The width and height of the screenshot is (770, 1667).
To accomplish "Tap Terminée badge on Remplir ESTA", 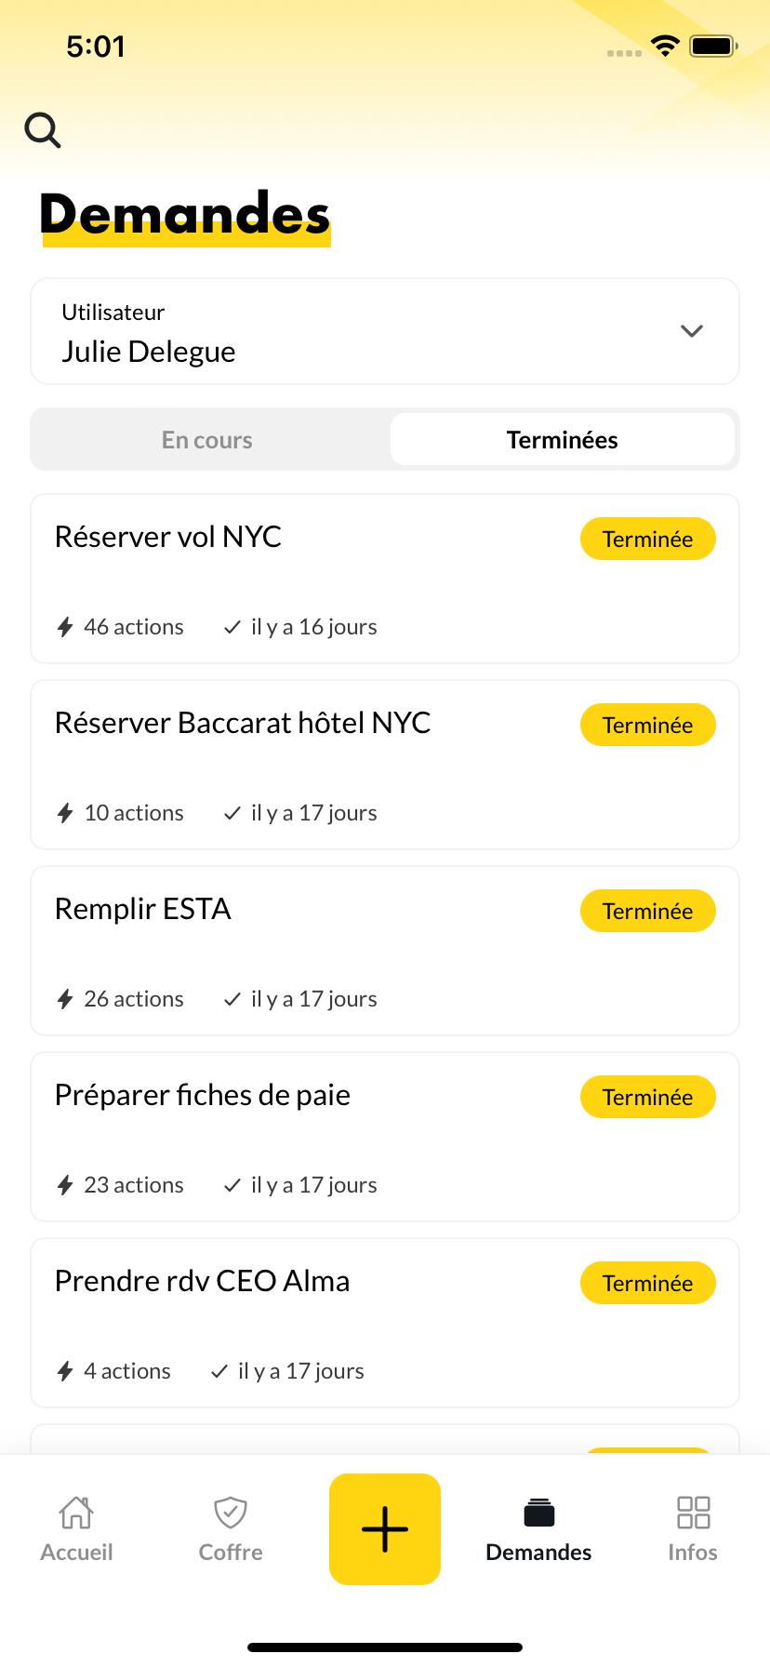I will [x=647, y=911].
